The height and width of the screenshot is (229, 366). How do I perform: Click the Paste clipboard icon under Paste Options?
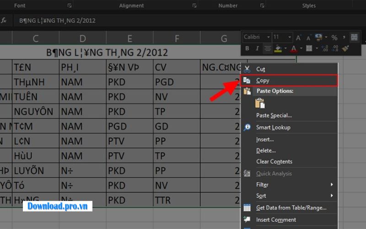[260, 103]
